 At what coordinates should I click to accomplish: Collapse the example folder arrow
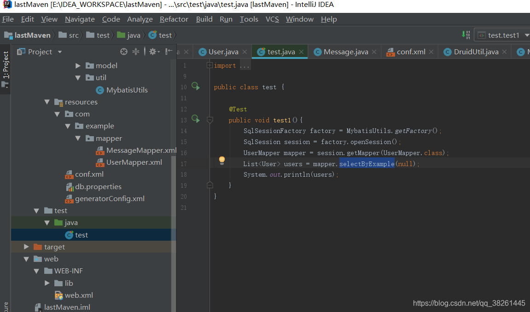68,126
